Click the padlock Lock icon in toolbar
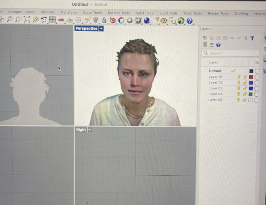This screenshot has height=205, width=266. click(104, 20)
